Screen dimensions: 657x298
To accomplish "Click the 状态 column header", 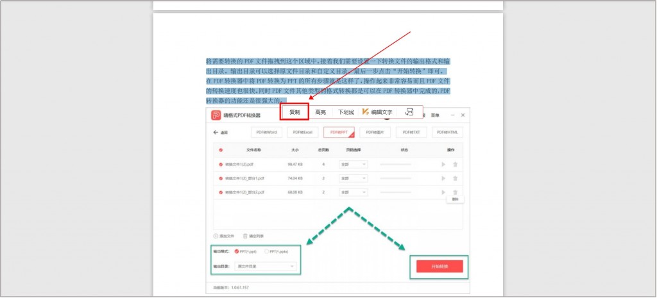I will (x=404, y=150).
